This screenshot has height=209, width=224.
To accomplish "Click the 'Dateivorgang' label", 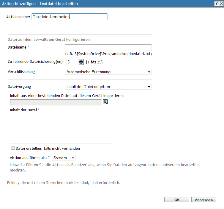I will [19, 87].
